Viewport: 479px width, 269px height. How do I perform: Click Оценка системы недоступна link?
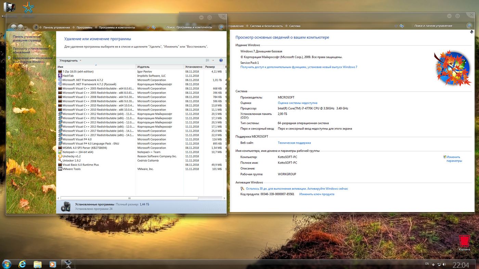tap(297, 103)
